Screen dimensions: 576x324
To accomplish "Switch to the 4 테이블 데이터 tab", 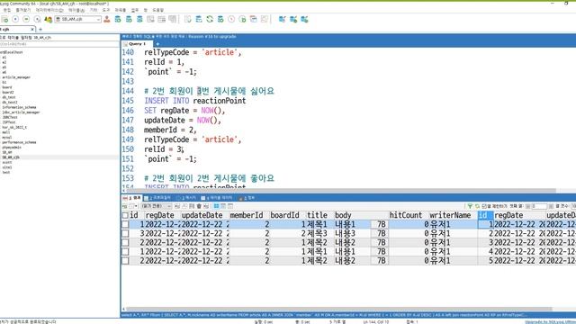I will (217, 198).
